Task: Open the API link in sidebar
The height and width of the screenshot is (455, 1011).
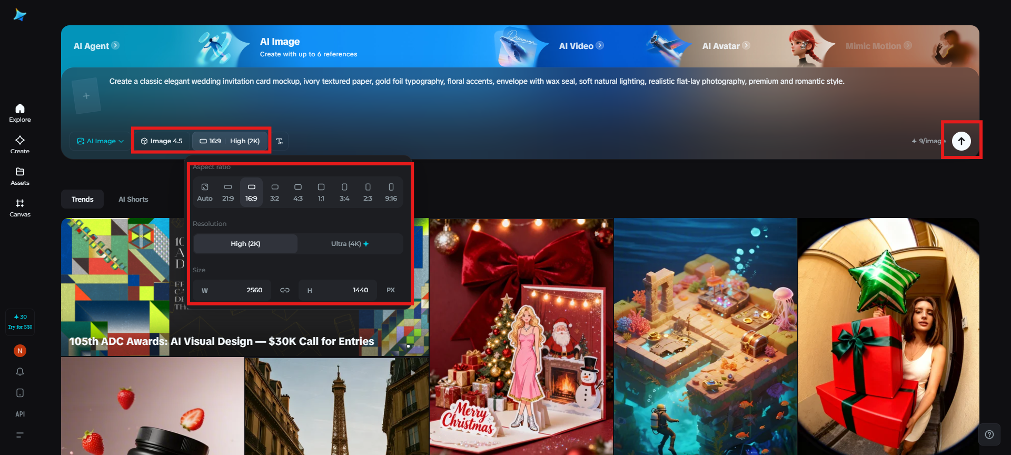Action: click(20, 414)
